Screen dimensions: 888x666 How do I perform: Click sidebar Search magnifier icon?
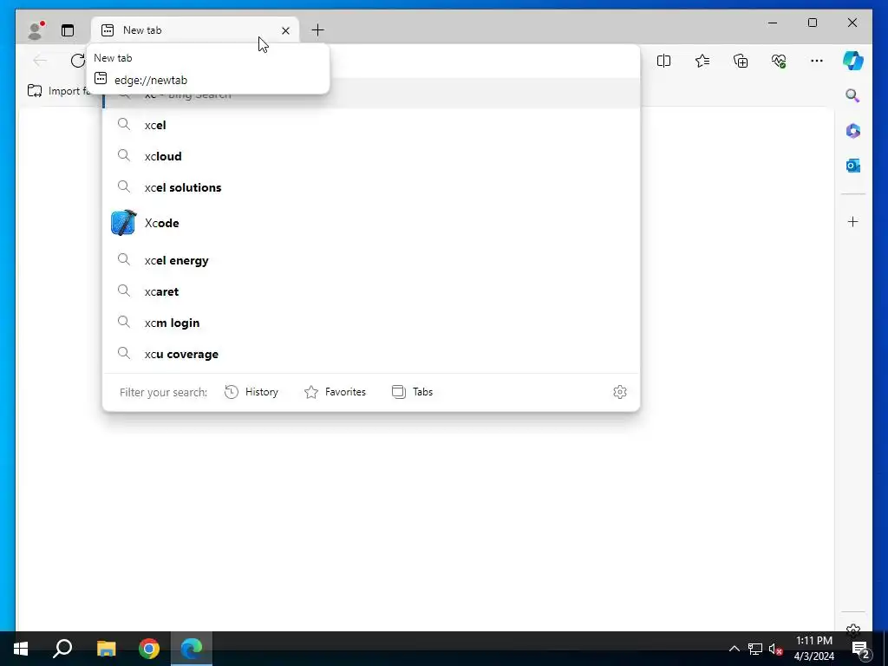[852, 95]
